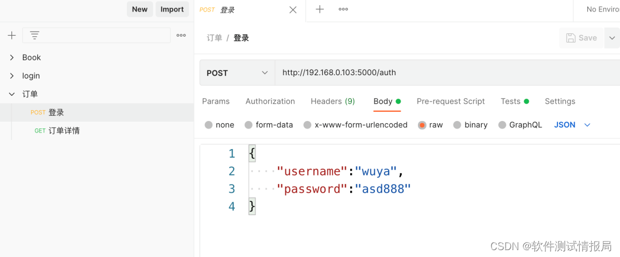Viewport: 620px width, 257px height.
Task: Expand the Book collection
Action: point(12,58)
